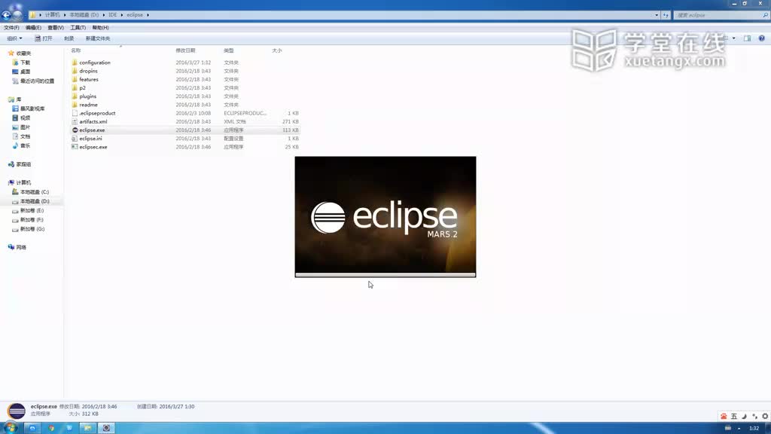Image resolution: width=771 pixels, height=434 pixels.
Task: Click the Eclipse Mars.2 splash screen
Action: tap(385, 217)
